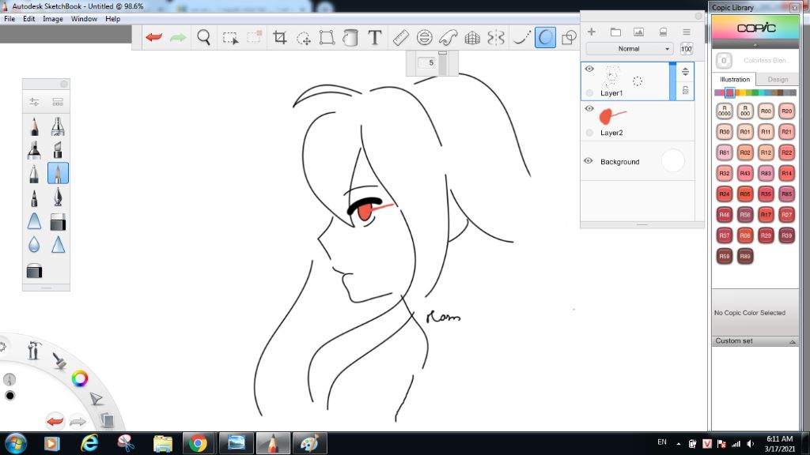Hide Layer2 with its eye icon
The height and width of the screenshot is (455, 810).
[589, 108]
